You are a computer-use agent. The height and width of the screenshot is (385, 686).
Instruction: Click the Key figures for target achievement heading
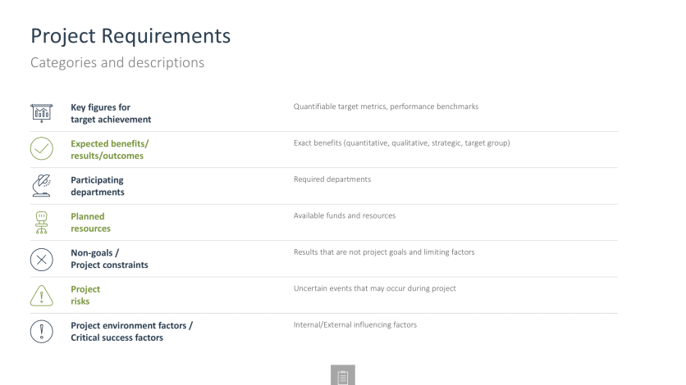point(111,113)
